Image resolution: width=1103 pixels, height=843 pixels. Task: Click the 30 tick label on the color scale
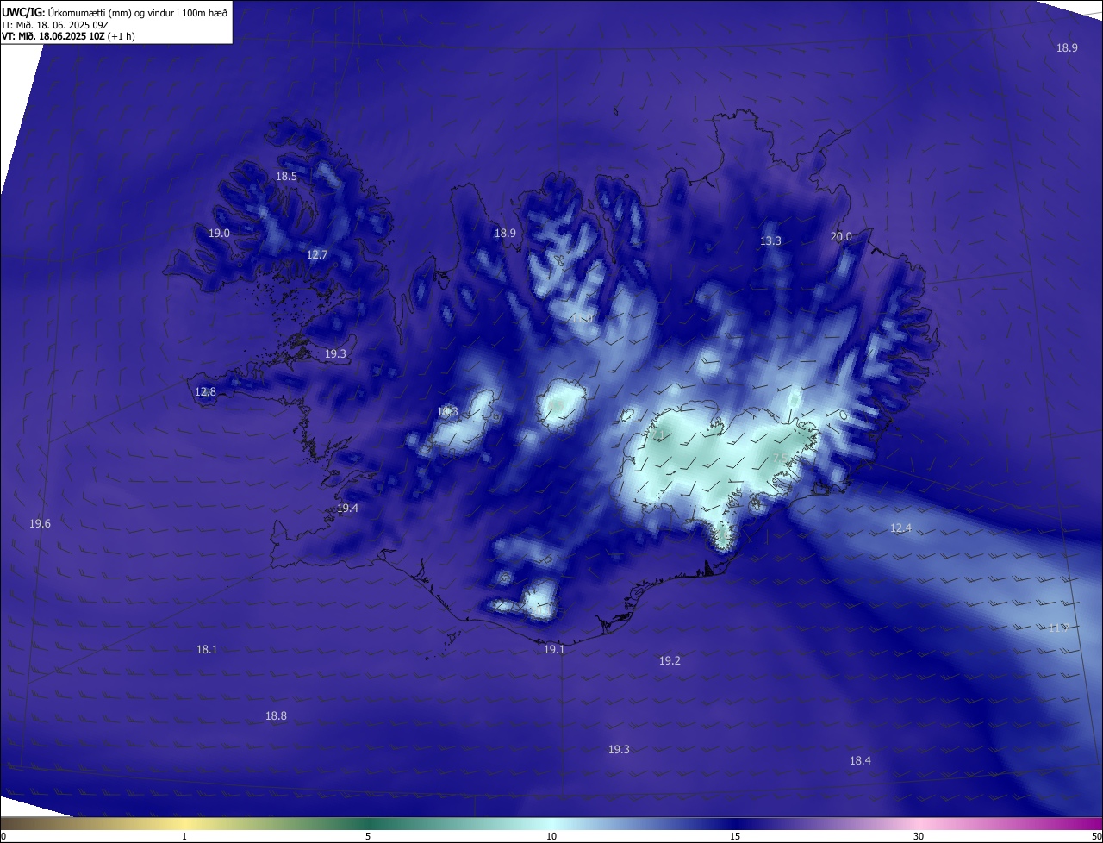[x=919, y=836]
